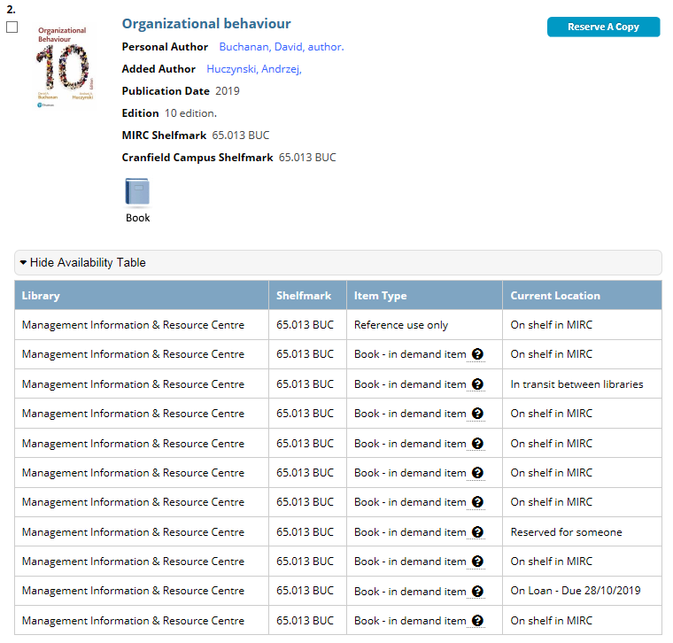673x643 pixels.
Task: Click the blue Book format icon
Action: coord(137,192)
